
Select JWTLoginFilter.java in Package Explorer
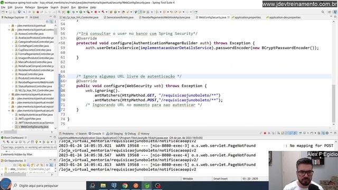30,119
